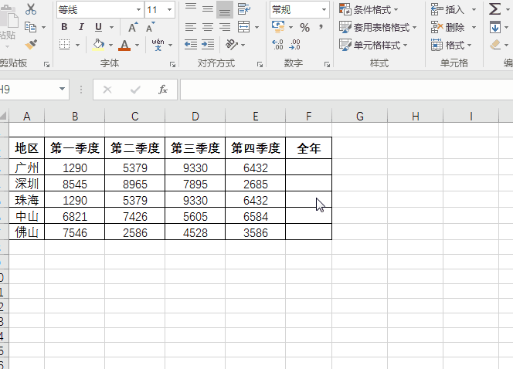
Task: Click the Merge and Center icon
Action: 243,27
